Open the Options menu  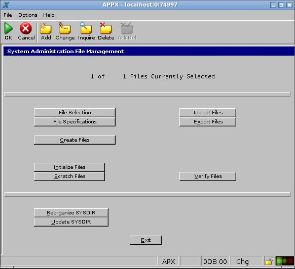[28, 15]
